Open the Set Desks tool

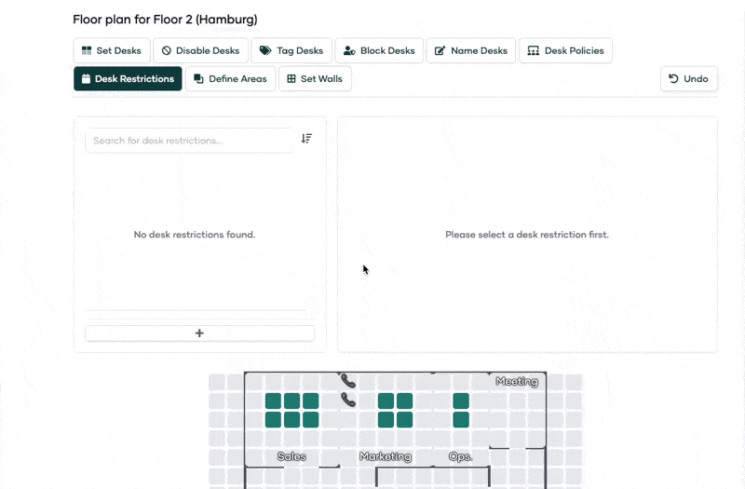click(112, 50)
